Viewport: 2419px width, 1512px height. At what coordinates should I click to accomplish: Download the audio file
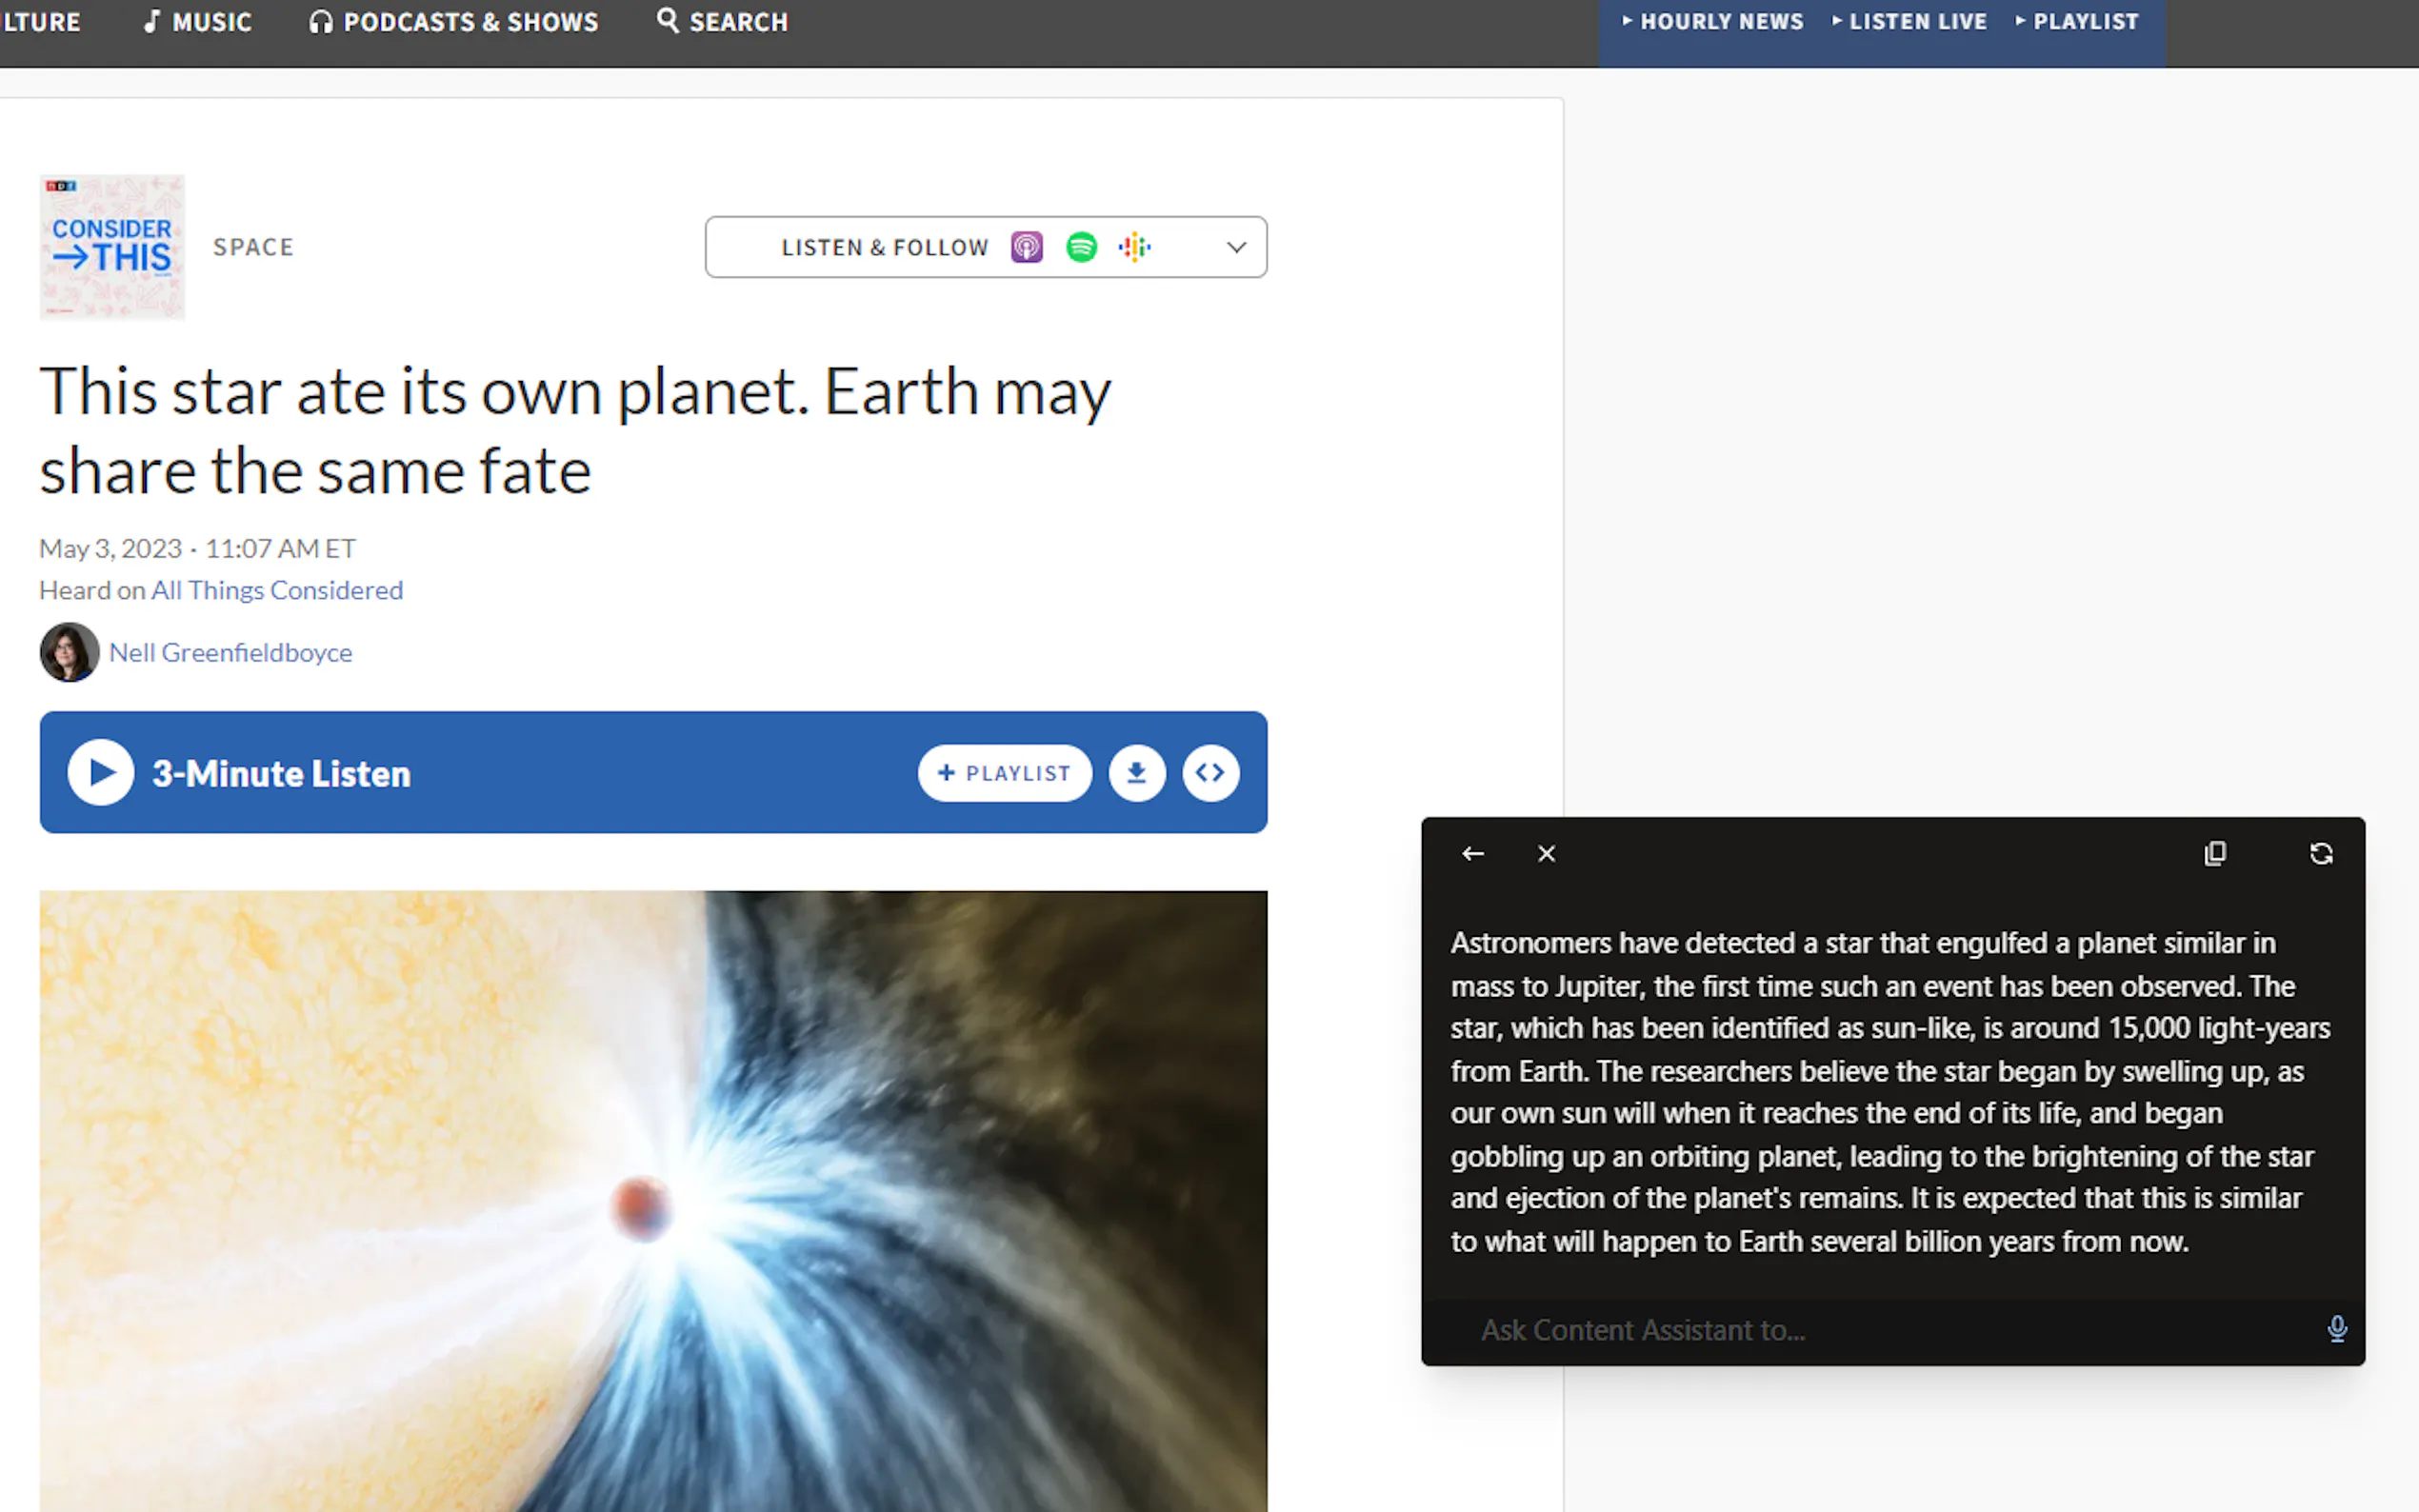coord(1137,772)
